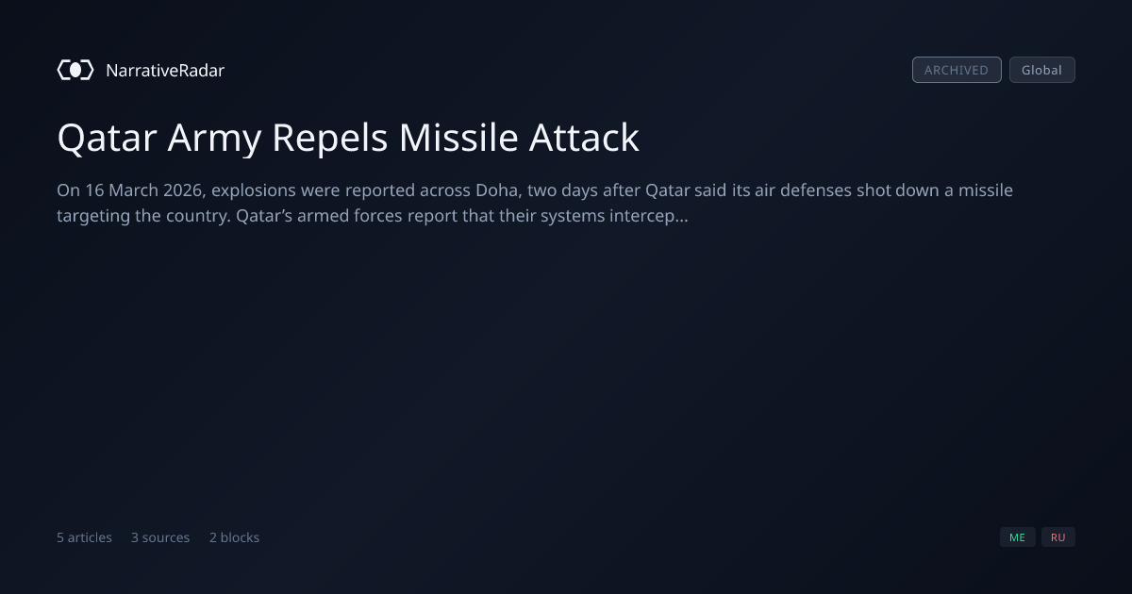Click the word Doha in the summary
1132x594 pixels.
496,190
